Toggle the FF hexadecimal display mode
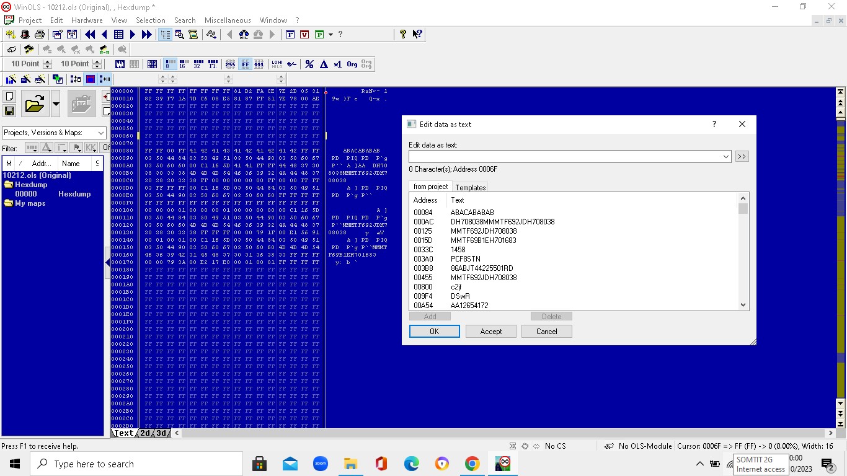This screenshot has height=476, width=847. 246,64
